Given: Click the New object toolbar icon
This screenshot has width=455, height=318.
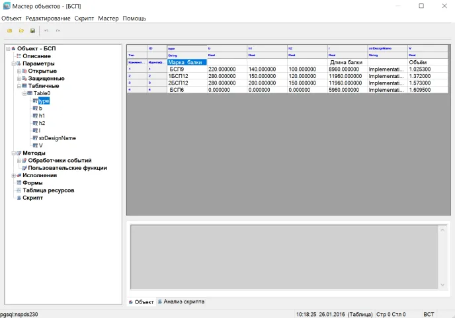Looking at the screenshot, I should [x=10, y=31].
